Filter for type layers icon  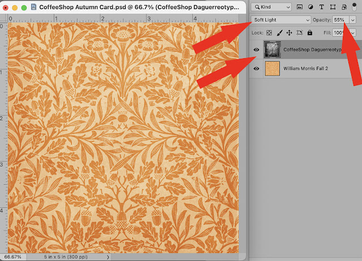[321, 7]
